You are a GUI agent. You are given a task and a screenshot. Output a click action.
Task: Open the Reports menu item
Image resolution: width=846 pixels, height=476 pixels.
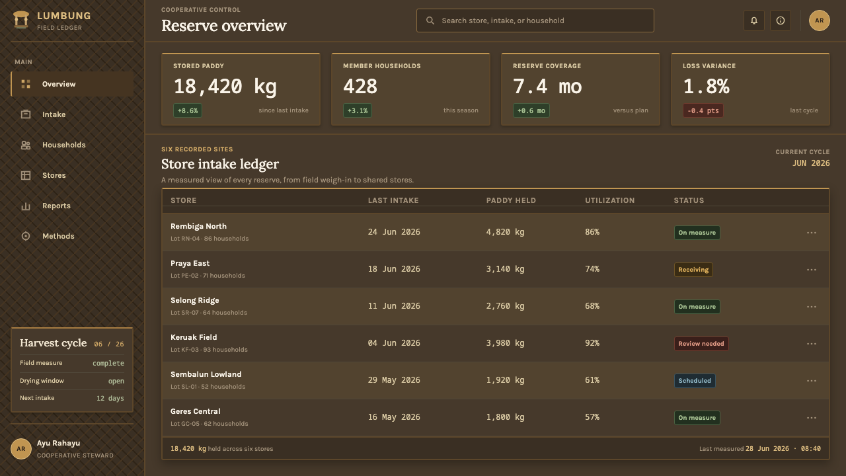click(x=72, y=206)
